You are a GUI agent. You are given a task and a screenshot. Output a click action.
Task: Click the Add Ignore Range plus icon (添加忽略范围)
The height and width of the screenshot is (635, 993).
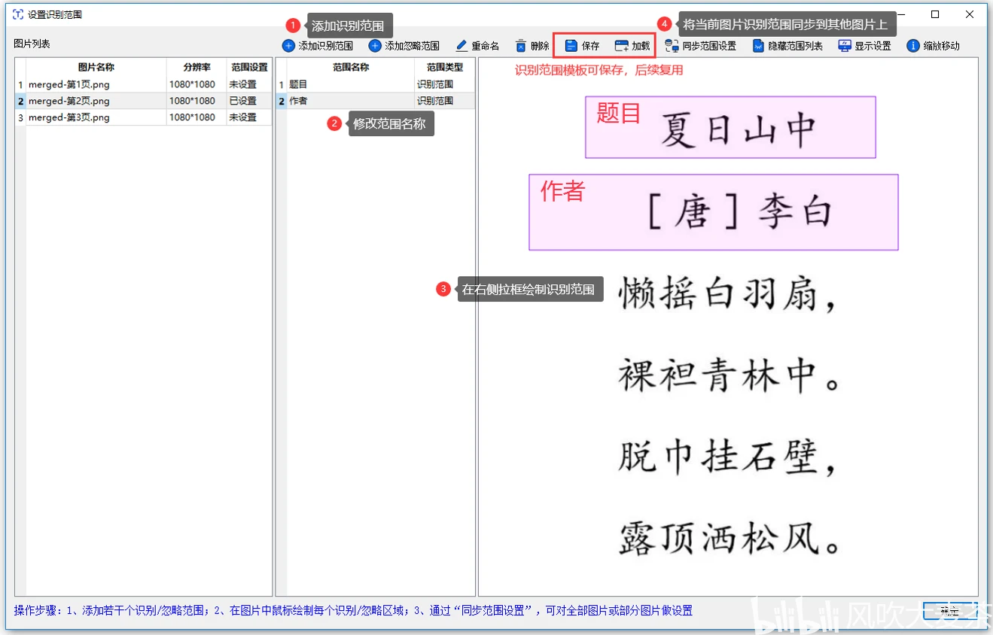(x=375, y=46)
